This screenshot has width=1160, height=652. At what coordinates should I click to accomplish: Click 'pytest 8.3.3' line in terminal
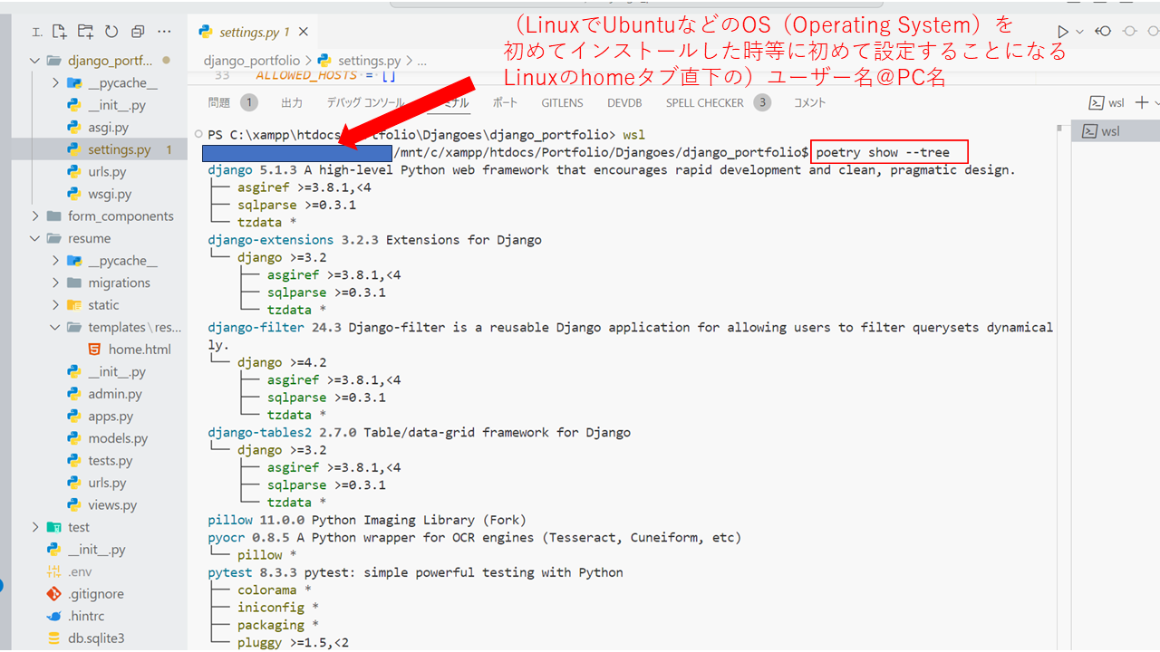[415, 572]
